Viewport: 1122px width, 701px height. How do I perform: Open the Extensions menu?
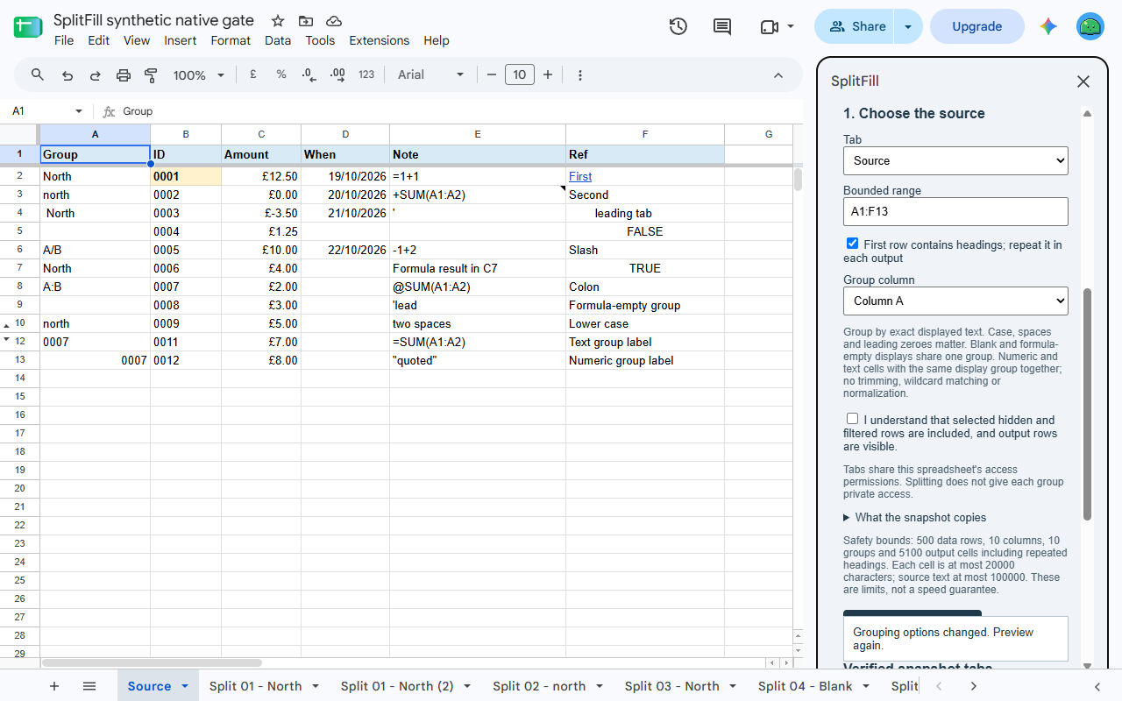pyautogui.click(x=380, y=40)
